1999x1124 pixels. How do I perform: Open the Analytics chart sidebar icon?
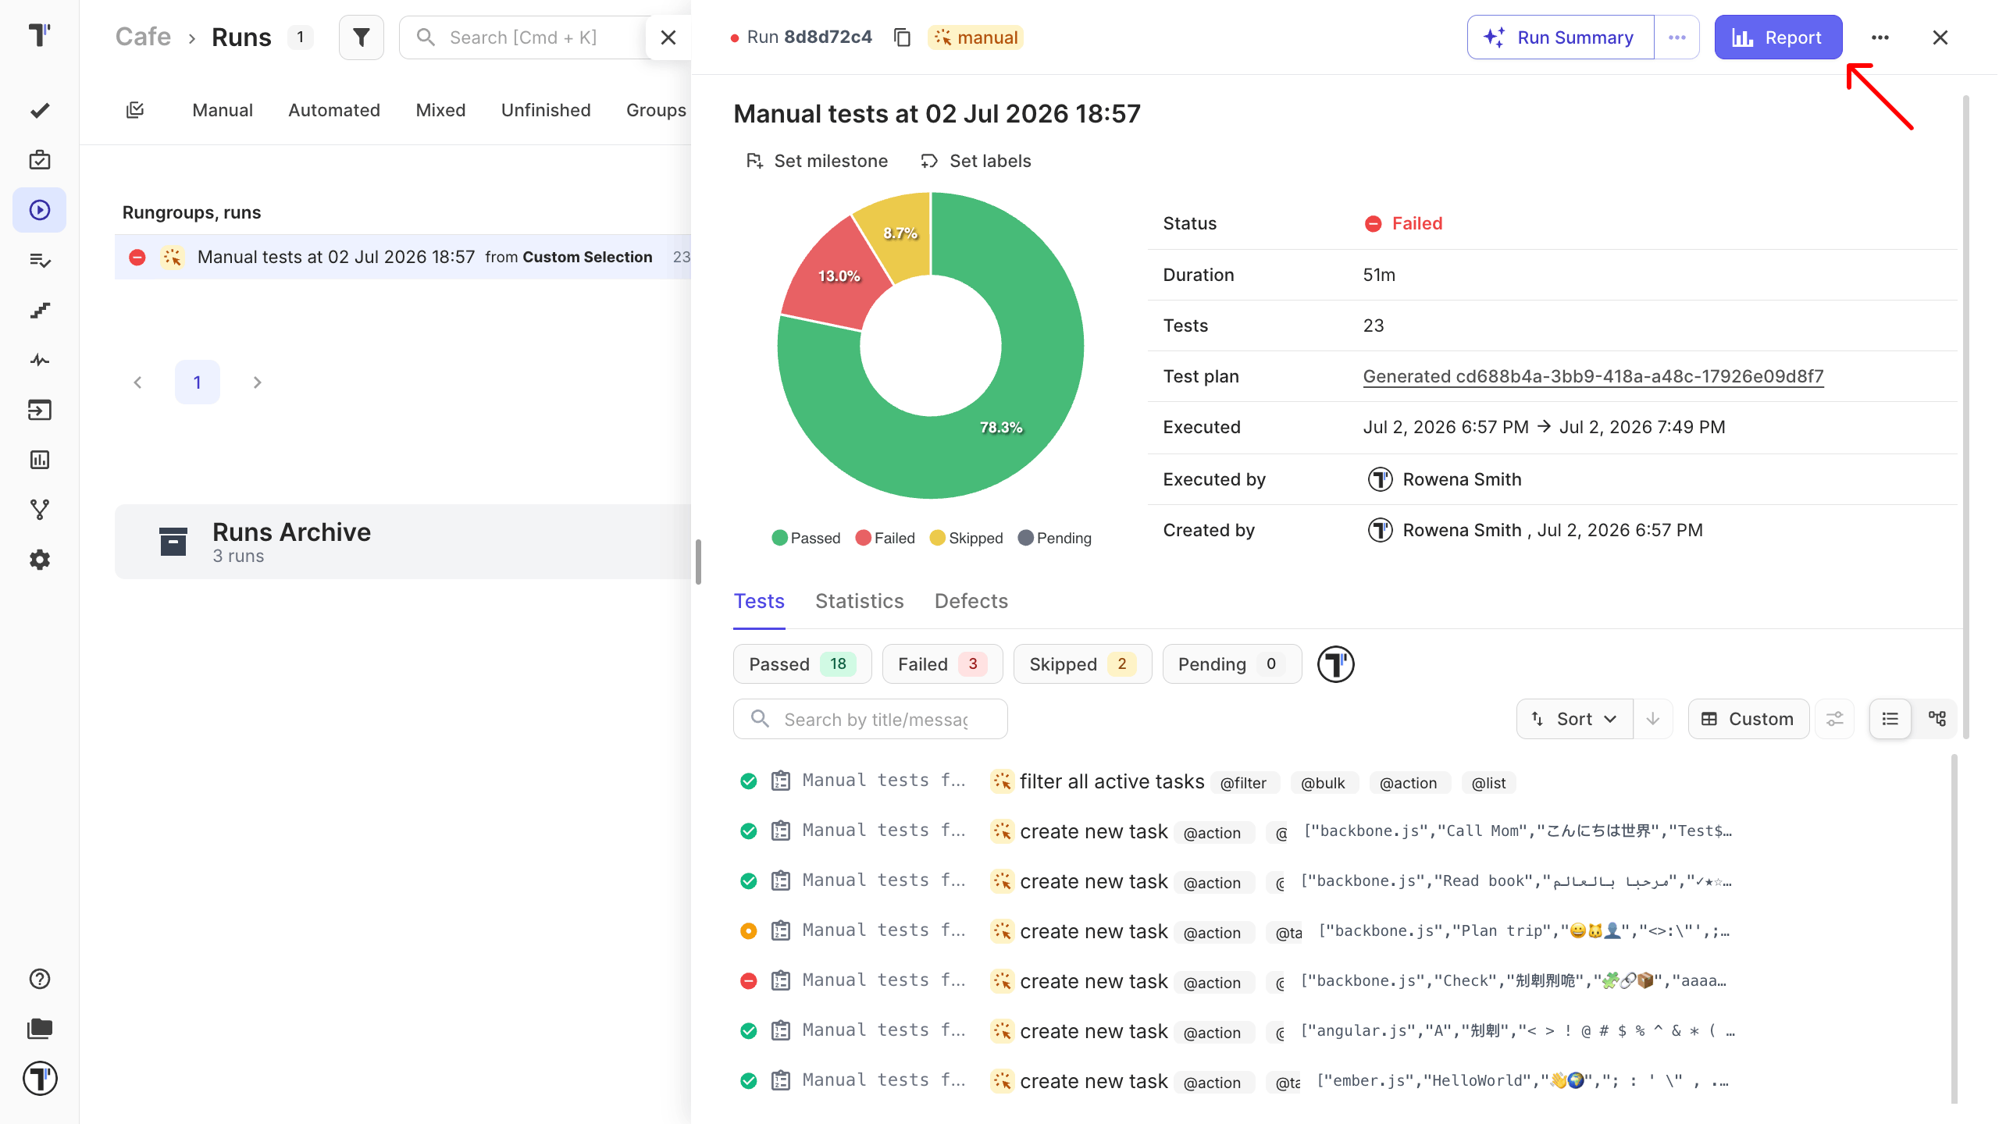pos(40,460)
